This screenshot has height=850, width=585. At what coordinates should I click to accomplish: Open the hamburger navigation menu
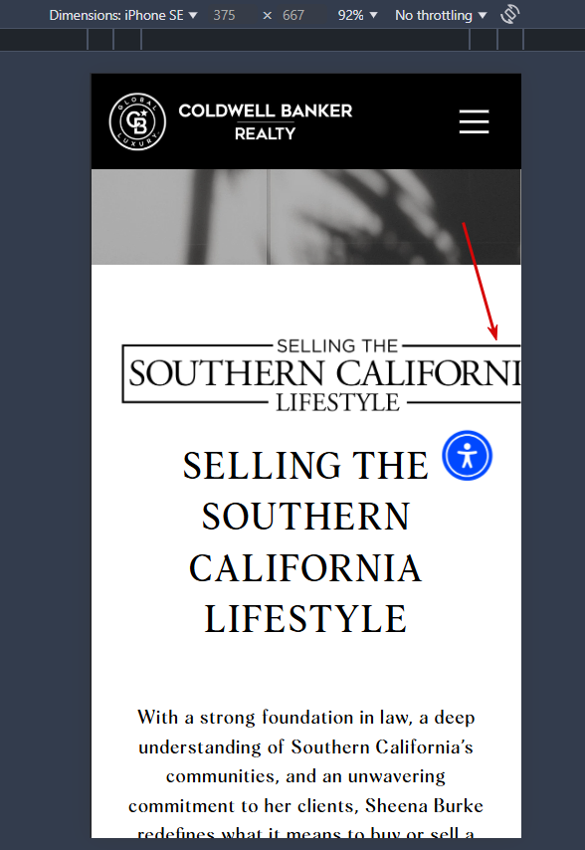(x=474, y=121)
